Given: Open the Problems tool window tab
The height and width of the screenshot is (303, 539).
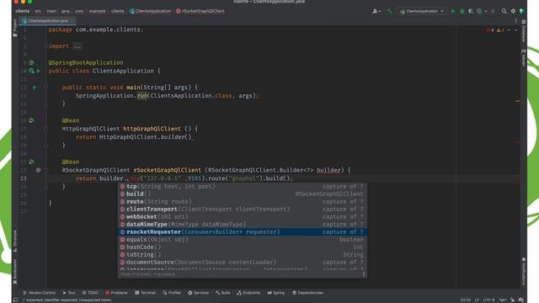Looking at the screenshot, I should [x=116, y=293].
